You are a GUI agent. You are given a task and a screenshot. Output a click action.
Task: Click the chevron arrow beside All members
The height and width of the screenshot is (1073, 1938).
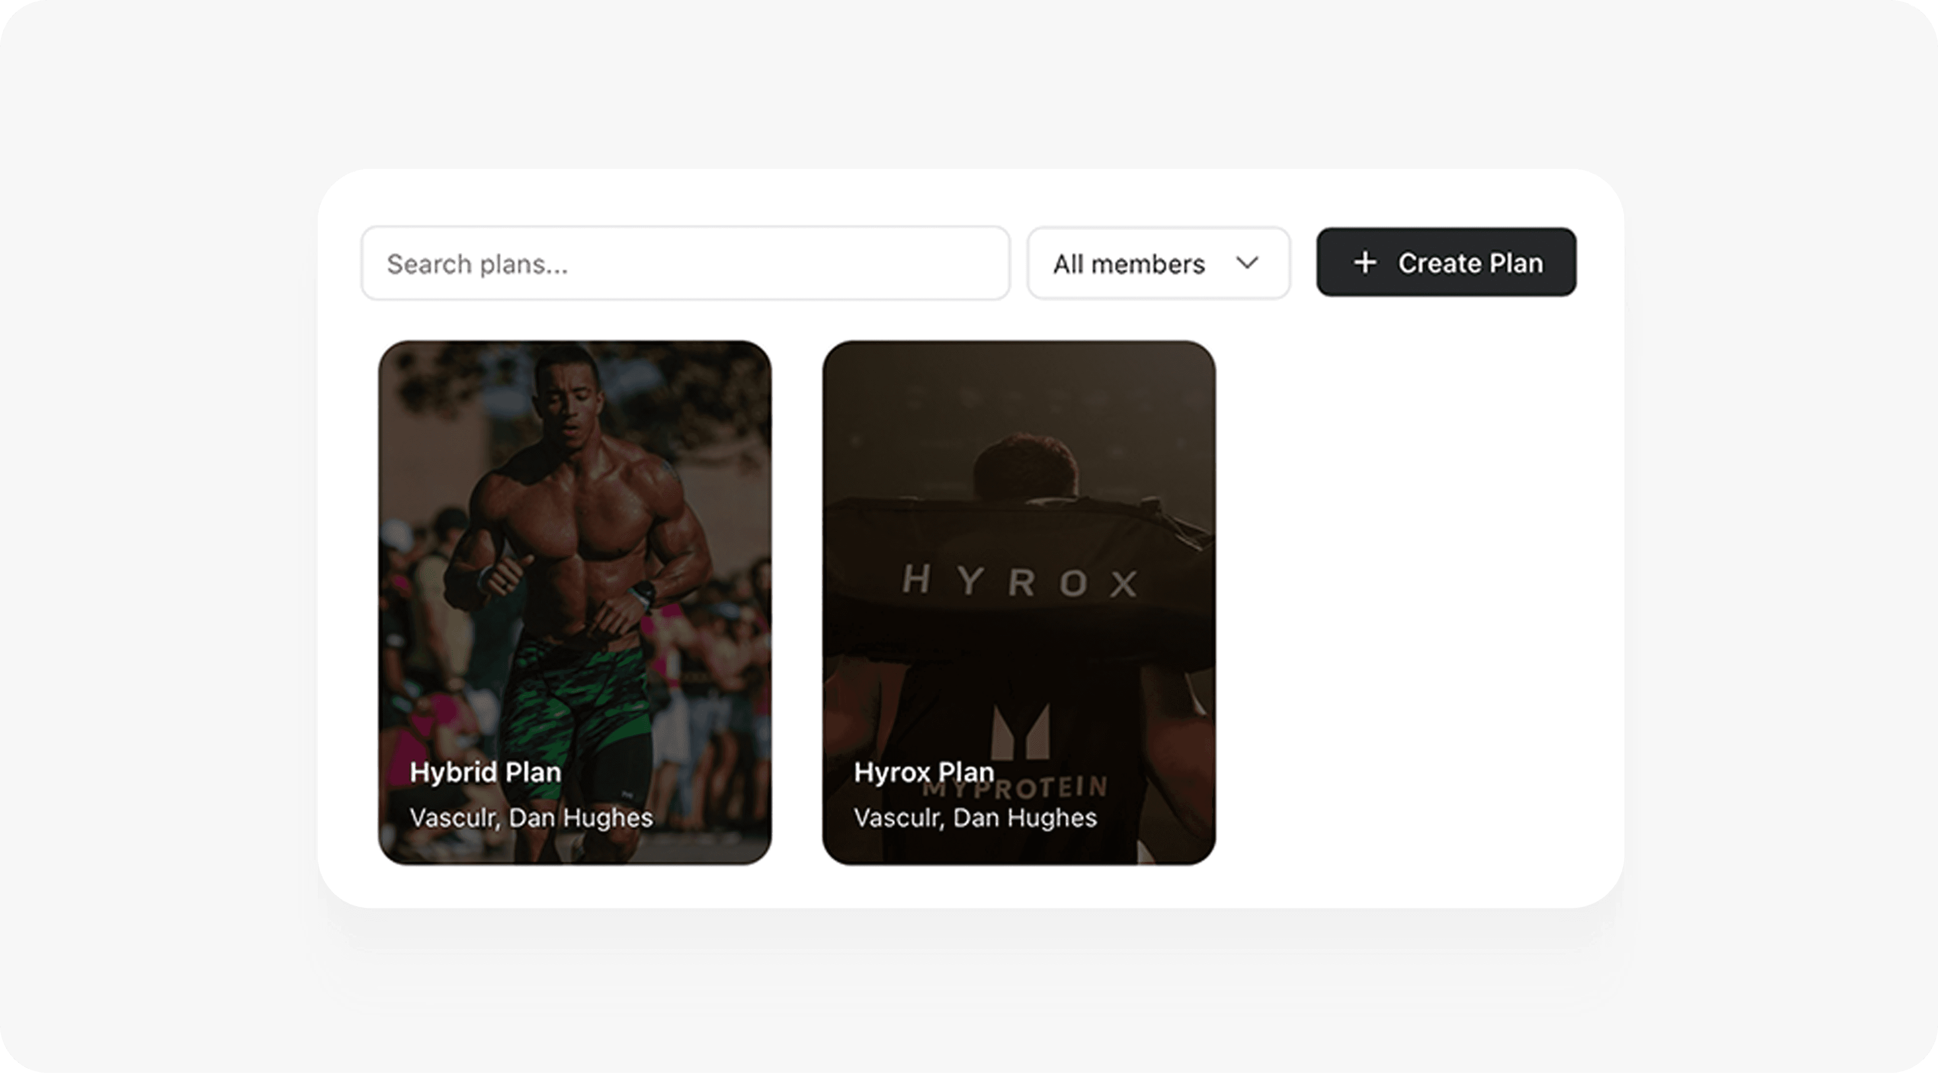coord(1247,262)
